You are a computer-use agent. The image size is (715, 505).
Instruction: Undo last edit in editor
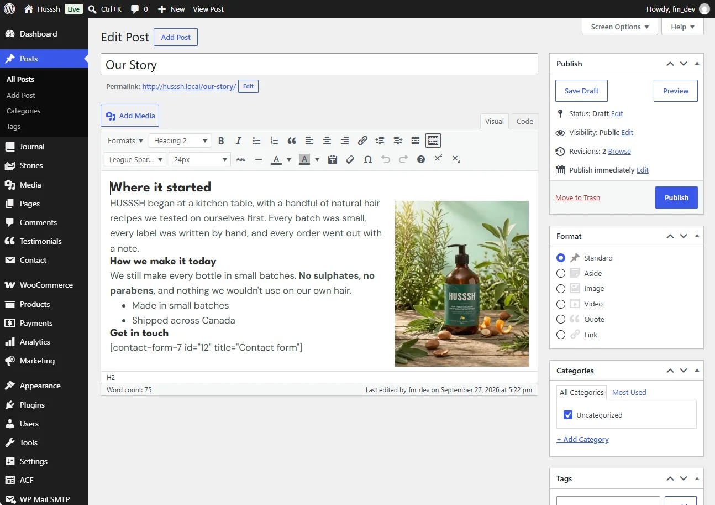click(x=386, y=159)
